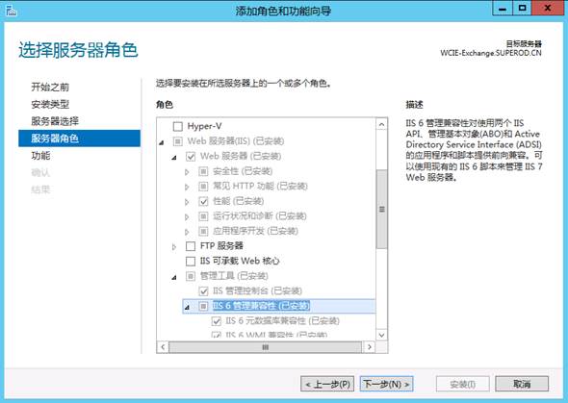Select the IIS 6 元数据库兼容性 row
Viewport: 568px width, 403px height.
(282, 321)
